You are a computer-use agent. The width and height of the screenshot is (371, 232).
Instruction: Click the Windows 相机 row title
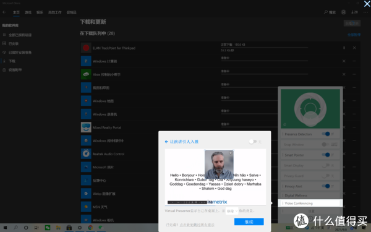coord(103,220)
